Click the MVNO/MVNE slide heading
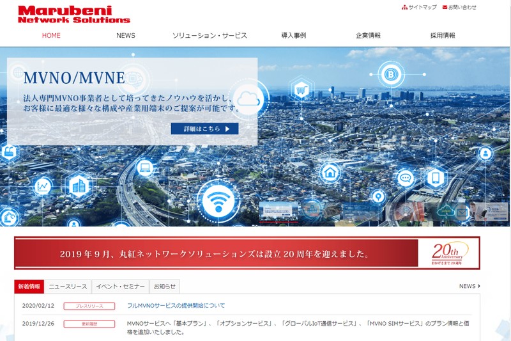The height and width of the screenshot is (341, 511). pos(74,78)
